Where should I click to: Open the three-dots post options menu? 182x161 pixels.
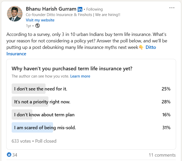(x=172, y=8)
